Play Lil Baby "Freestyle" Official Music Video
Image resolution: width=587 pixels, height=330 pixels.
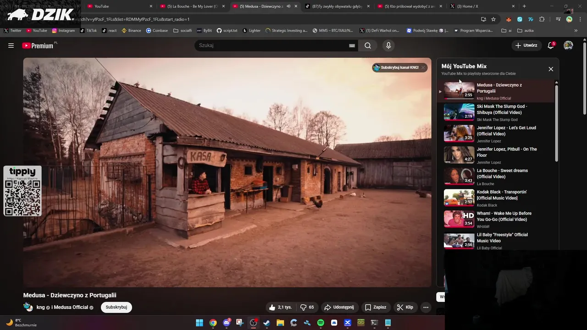(498, 241)
